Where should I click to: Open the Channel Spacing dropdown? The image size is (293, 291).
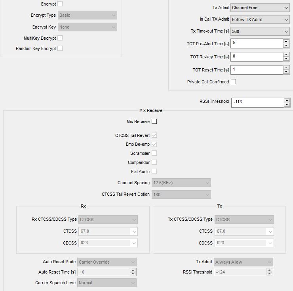181,183
